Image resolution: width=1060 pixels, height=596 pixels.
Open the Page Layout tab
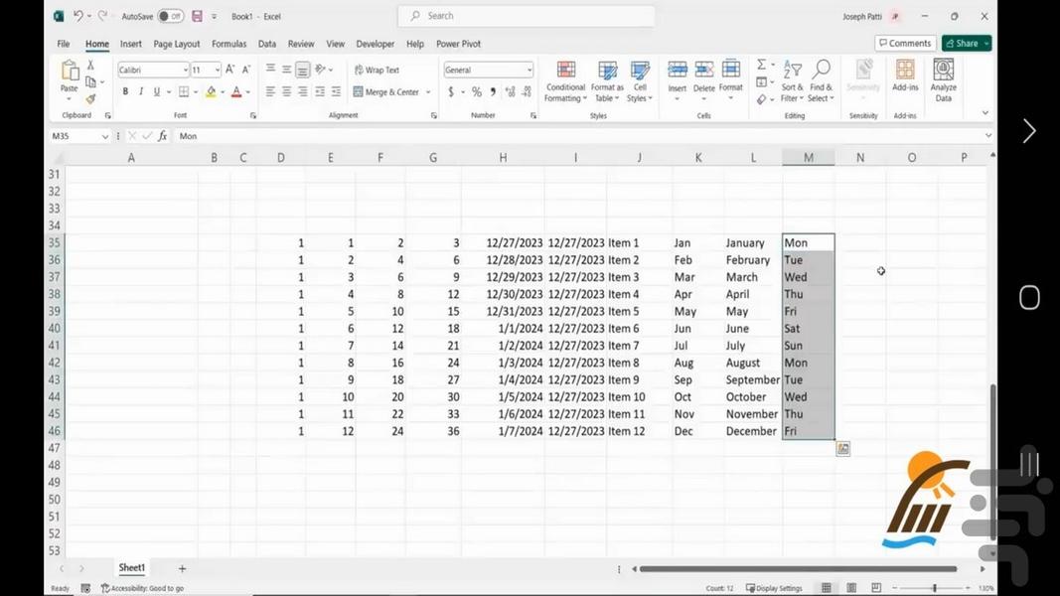tap(177, 44)
